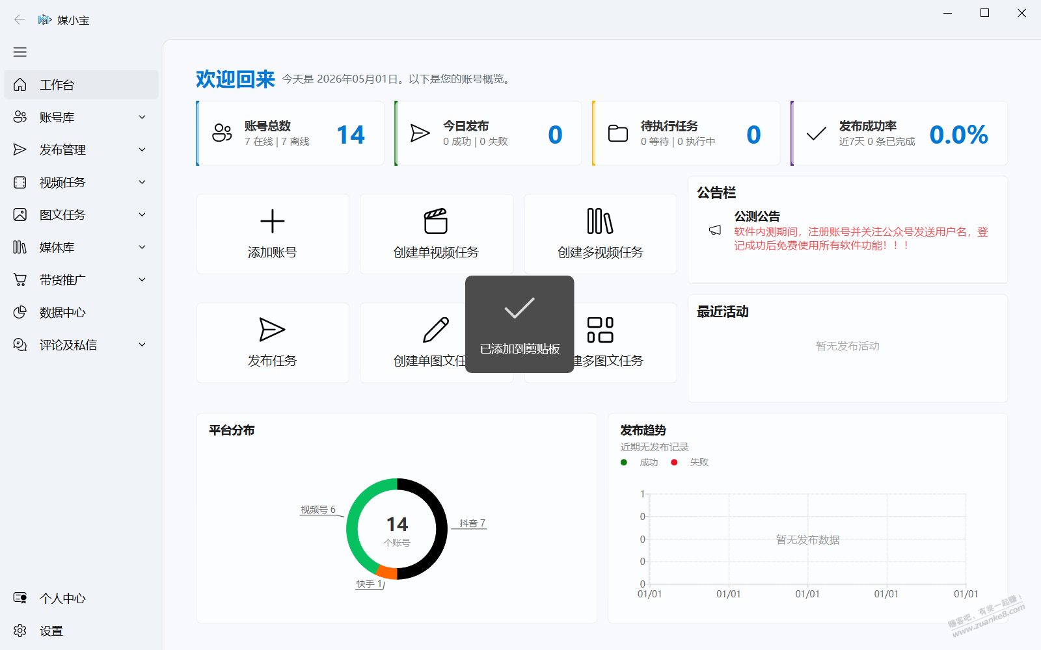Viewport: 1041px width, 650px height.
Task: Click the 工作台 home icon
Action: point(20,84)
